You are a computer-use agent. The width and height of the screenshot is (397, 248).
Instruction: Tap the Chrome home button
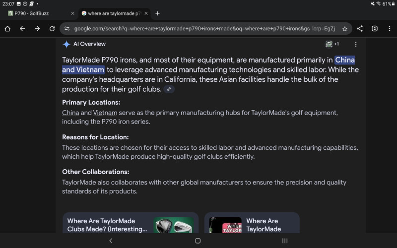pyautogui.click(x=7, y=29)
